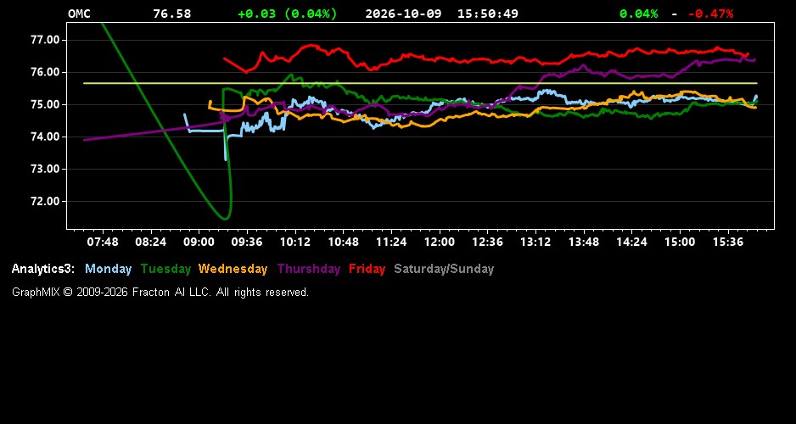Click the last price 76.58
This screenshot has width=796, height=424.
[x=172, y=14]
